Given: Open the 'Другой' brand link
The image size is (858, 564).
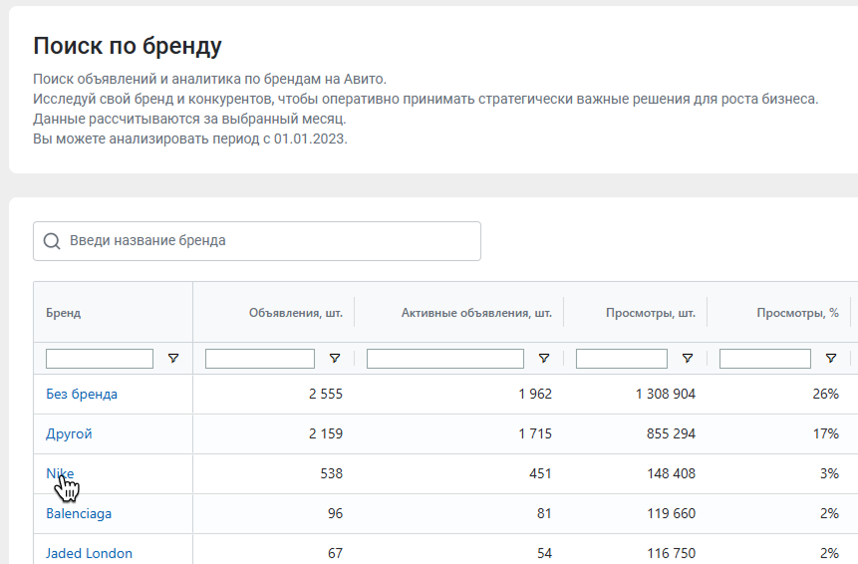Looking at the screenshot, I should pyautogui.click(x=69, y=433).
